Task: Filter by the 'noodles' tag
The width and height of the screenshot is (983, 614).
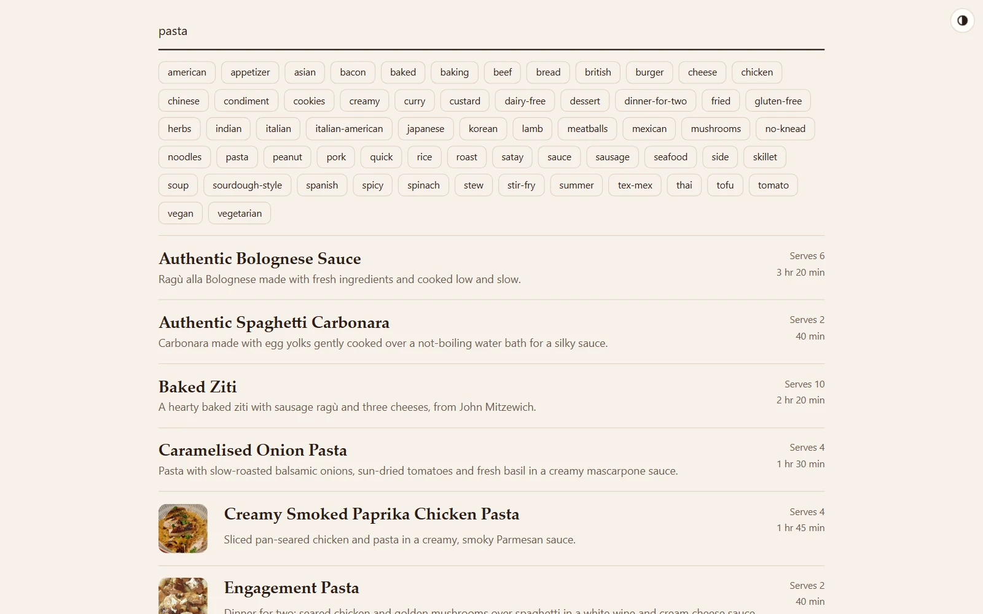Action: coord(184,157)
